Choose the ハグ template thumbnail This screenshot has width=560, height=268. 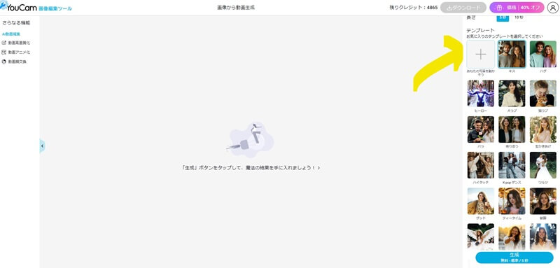pyautogui.click(x=543, y=54)
